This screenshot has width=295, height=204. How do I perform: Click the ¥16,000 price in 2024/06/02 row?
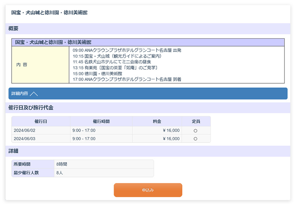(x=171, y=131)
